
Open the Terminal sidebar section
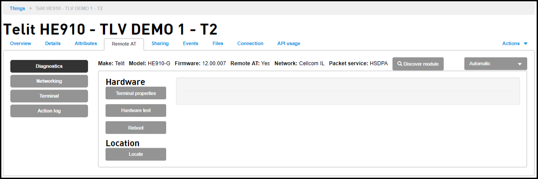coord(49,96)
